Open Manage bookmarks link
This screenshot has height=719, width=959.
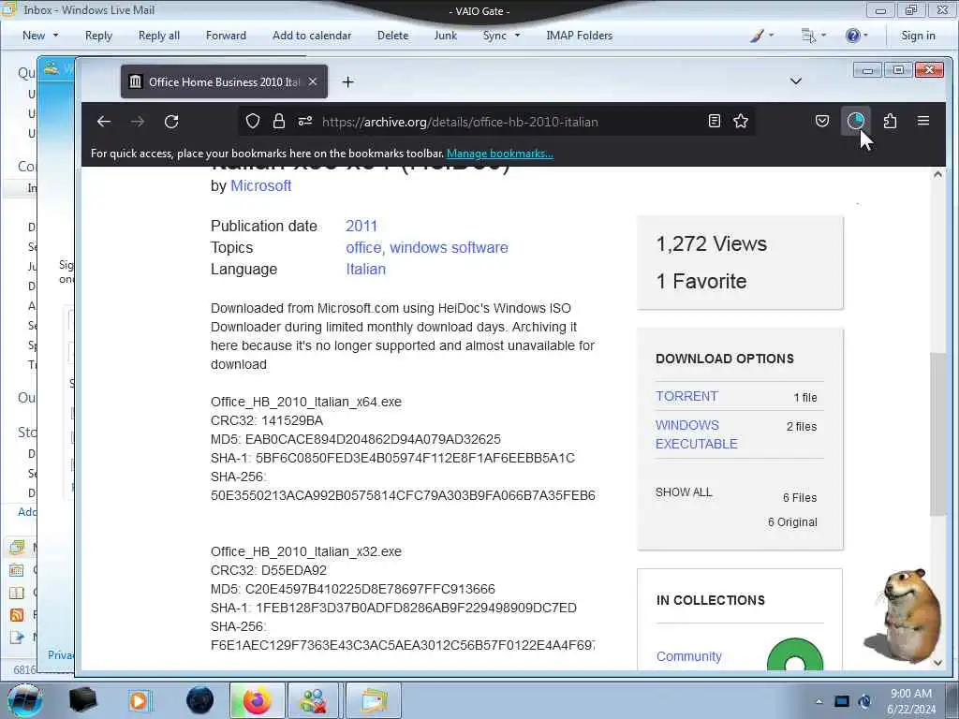tap(500, 154)
